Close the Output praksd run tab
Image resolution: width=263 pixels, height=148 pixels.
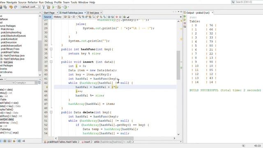tap(212, 13)
